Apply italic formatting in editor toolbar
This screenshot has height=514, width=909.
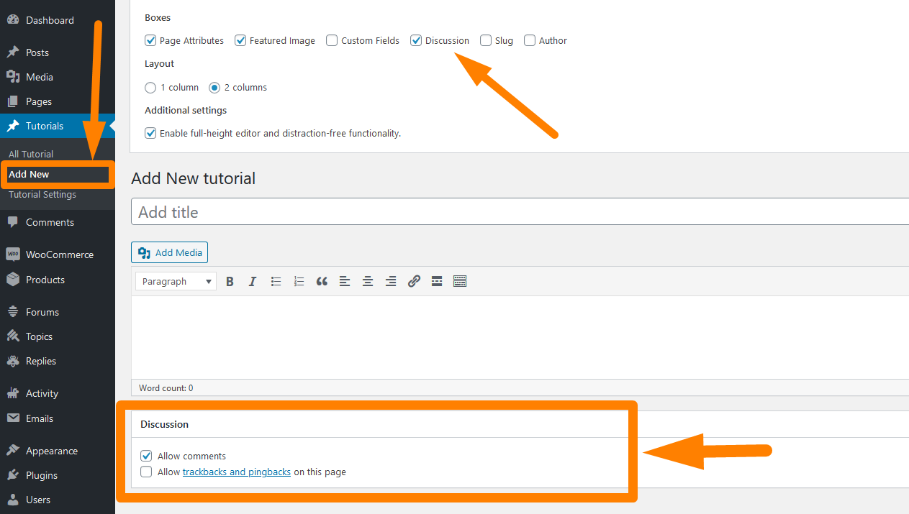click(253, 282)
